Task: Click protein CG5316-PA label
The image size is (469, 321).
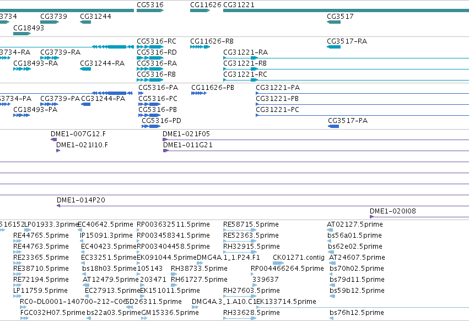Action: [158, 88]
